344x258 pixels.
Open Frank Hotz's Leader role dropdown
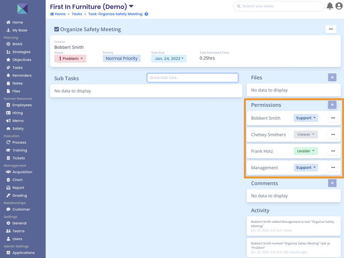tap(306, 151)
